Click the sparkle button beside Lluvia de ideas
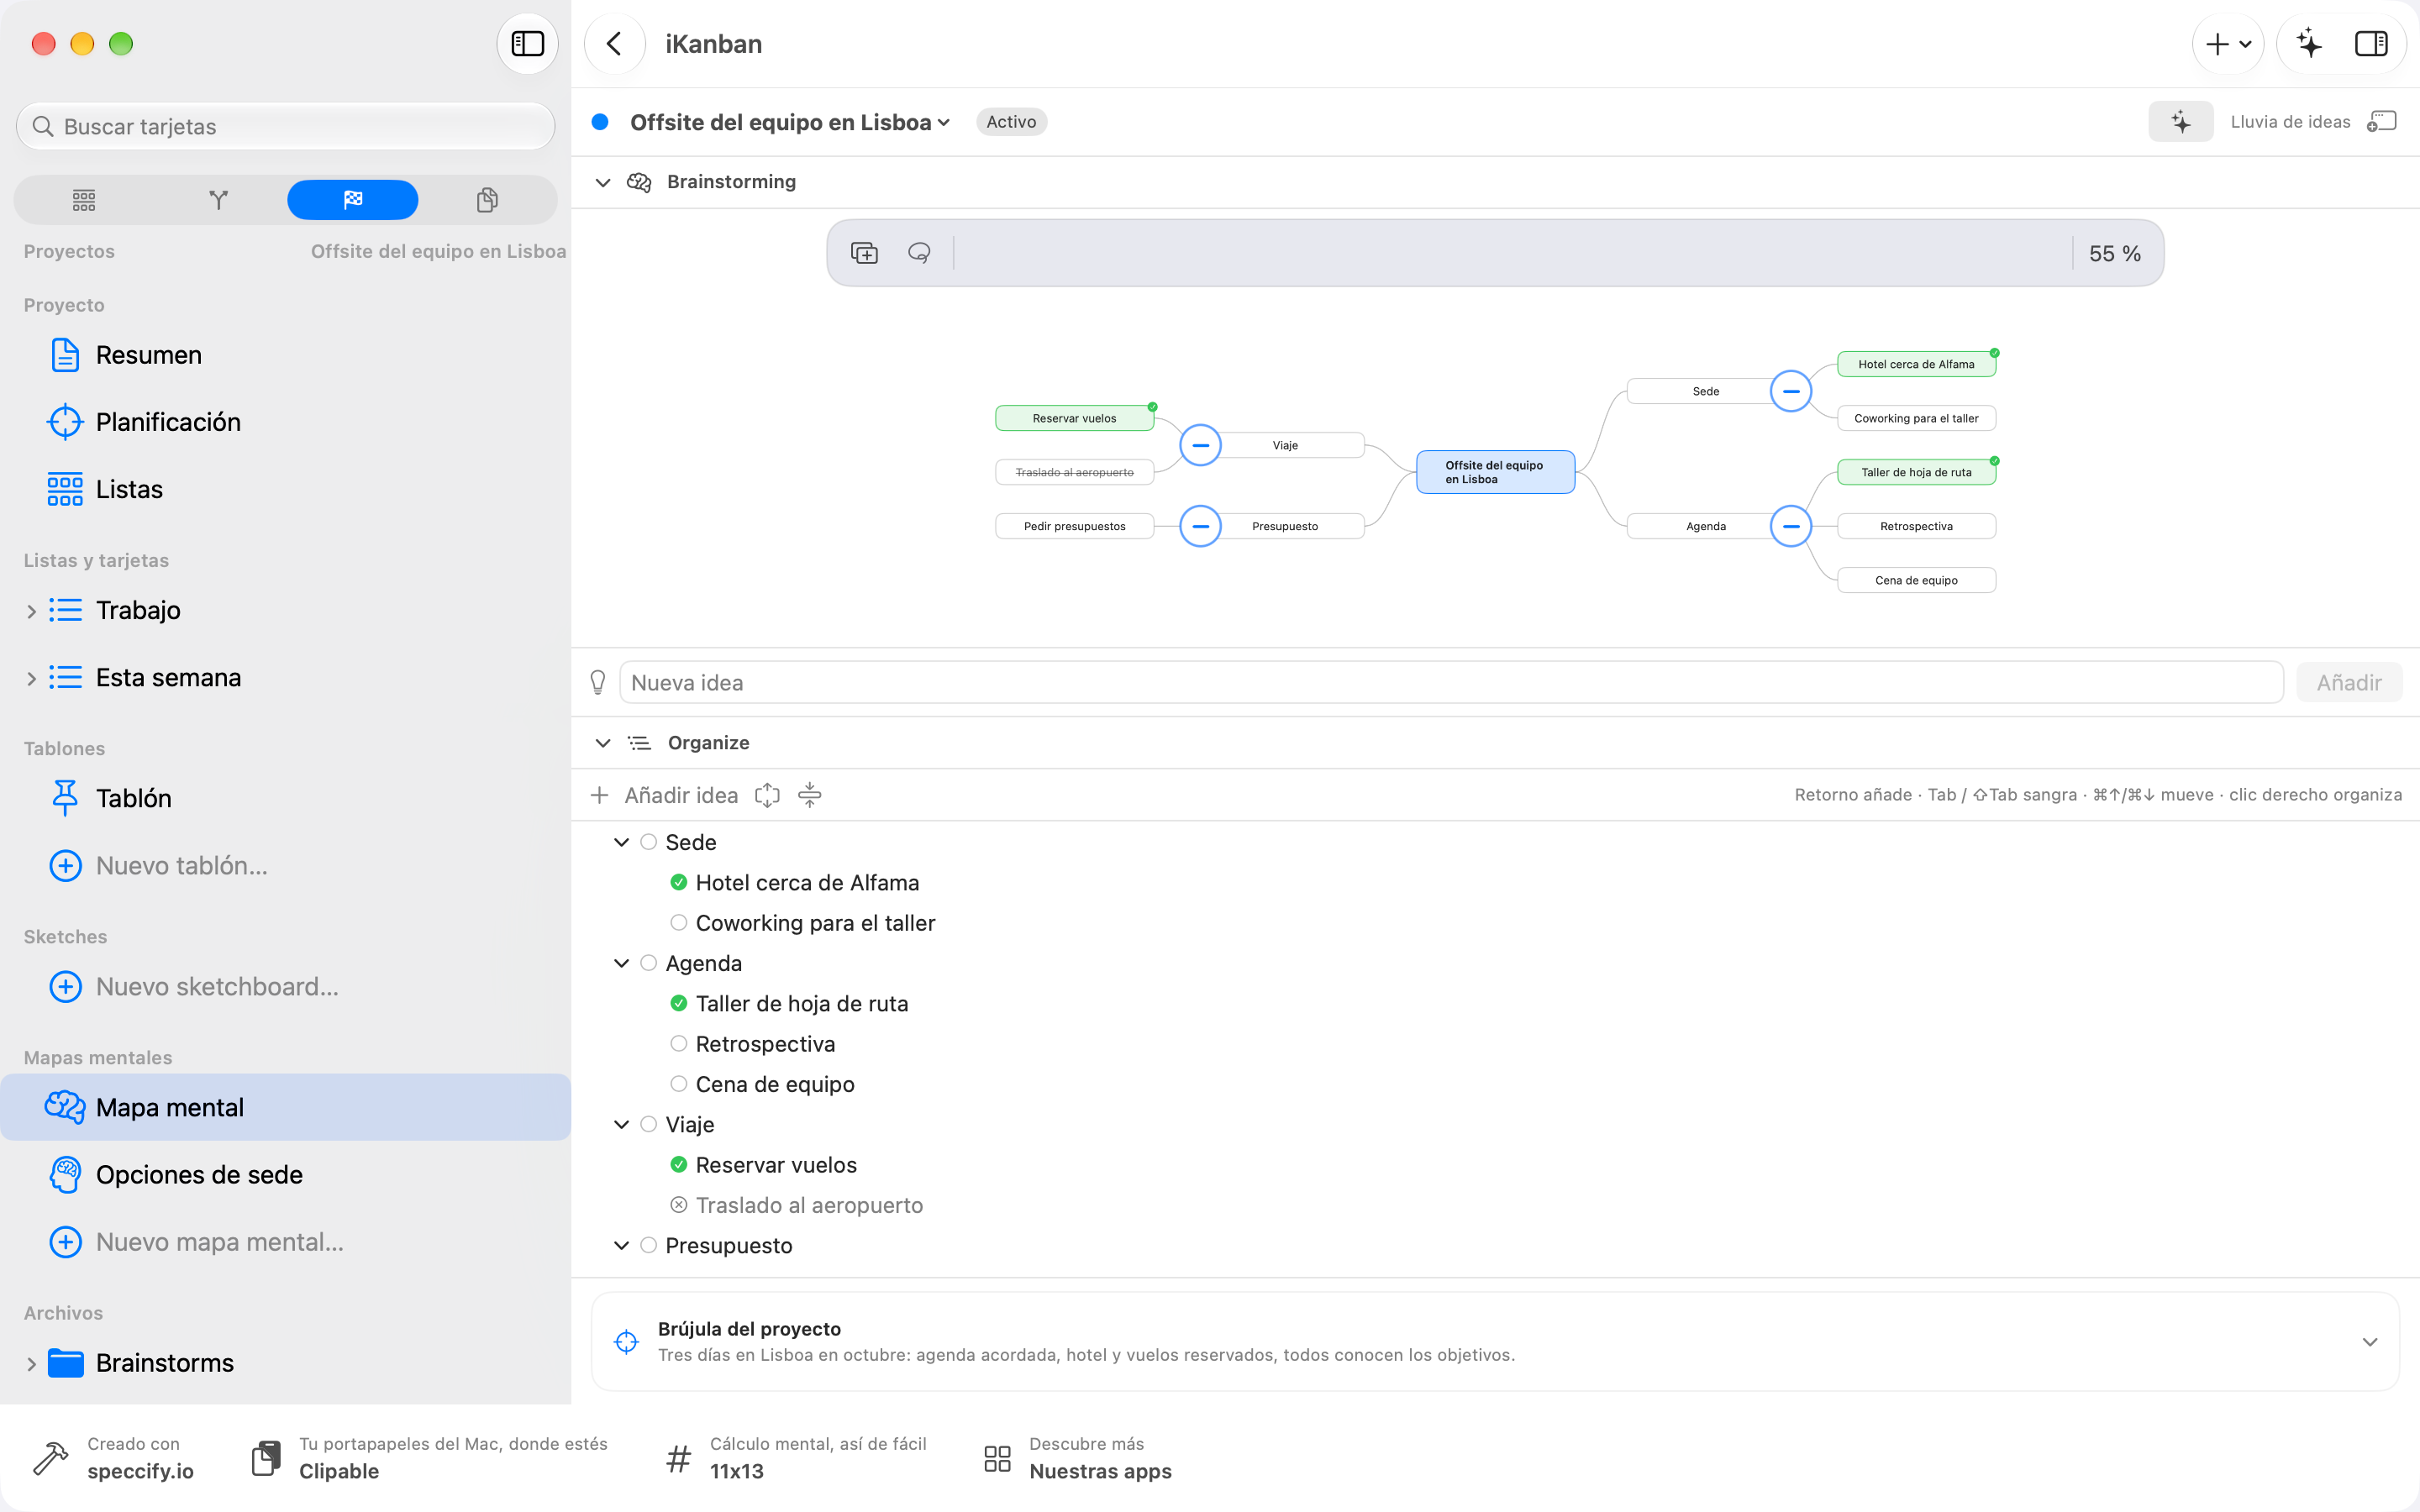This screenshot has width=2420, height=1512. 2180,122
